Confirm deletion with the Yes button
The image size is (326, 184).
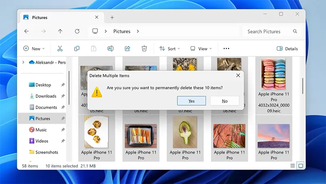192,101
